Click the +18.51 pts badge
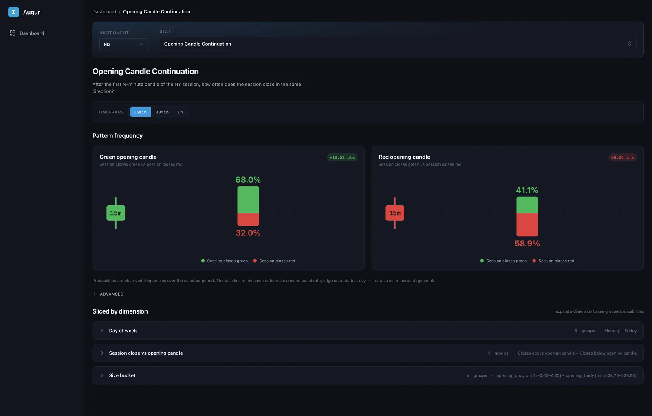 click(342, 157)
